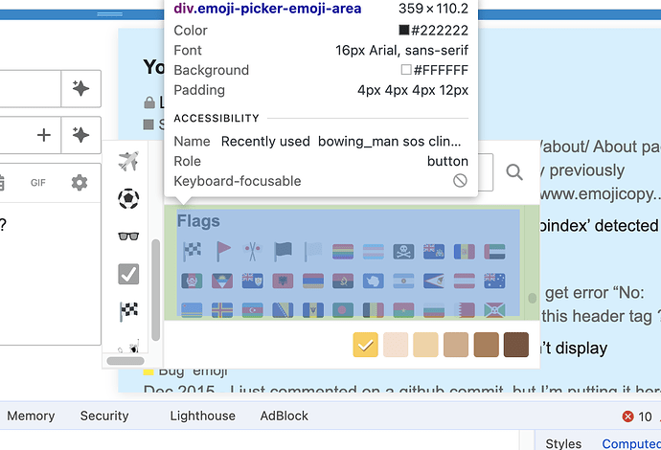Image resolution: width=661 pixels, height=450 pixels.
Task: Click the emoji area scrollbar thumb
Action: pyautogui.click(x=533, y=298)
